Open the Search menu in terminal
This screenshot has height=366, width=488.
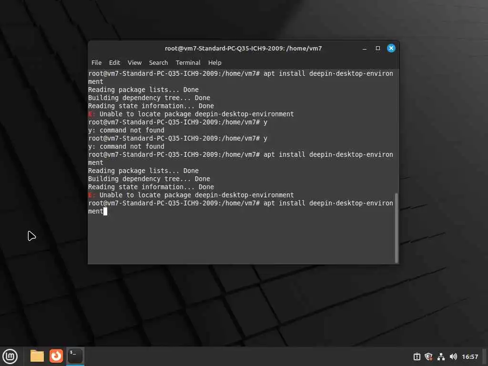click(158, 62)
